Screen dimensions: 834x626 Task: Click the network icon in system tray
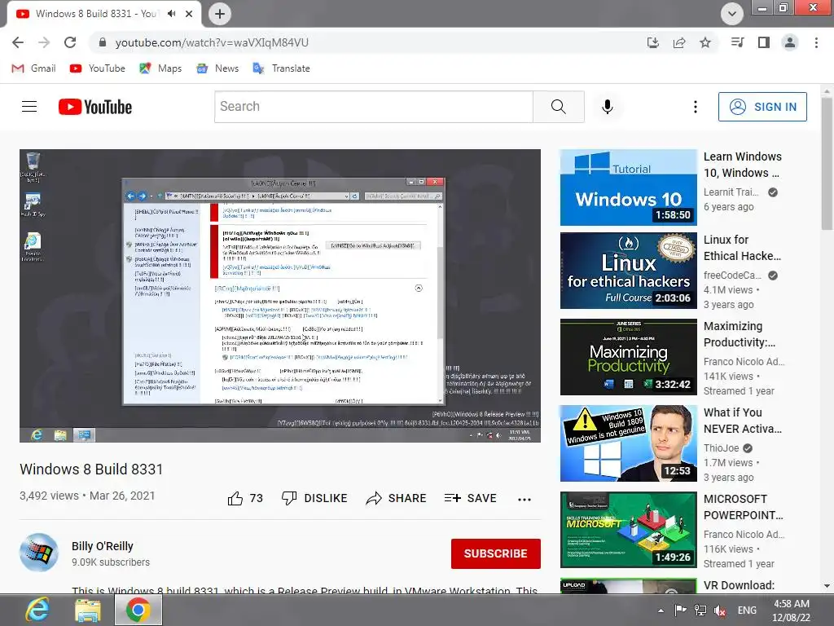[x=700, y=611]
